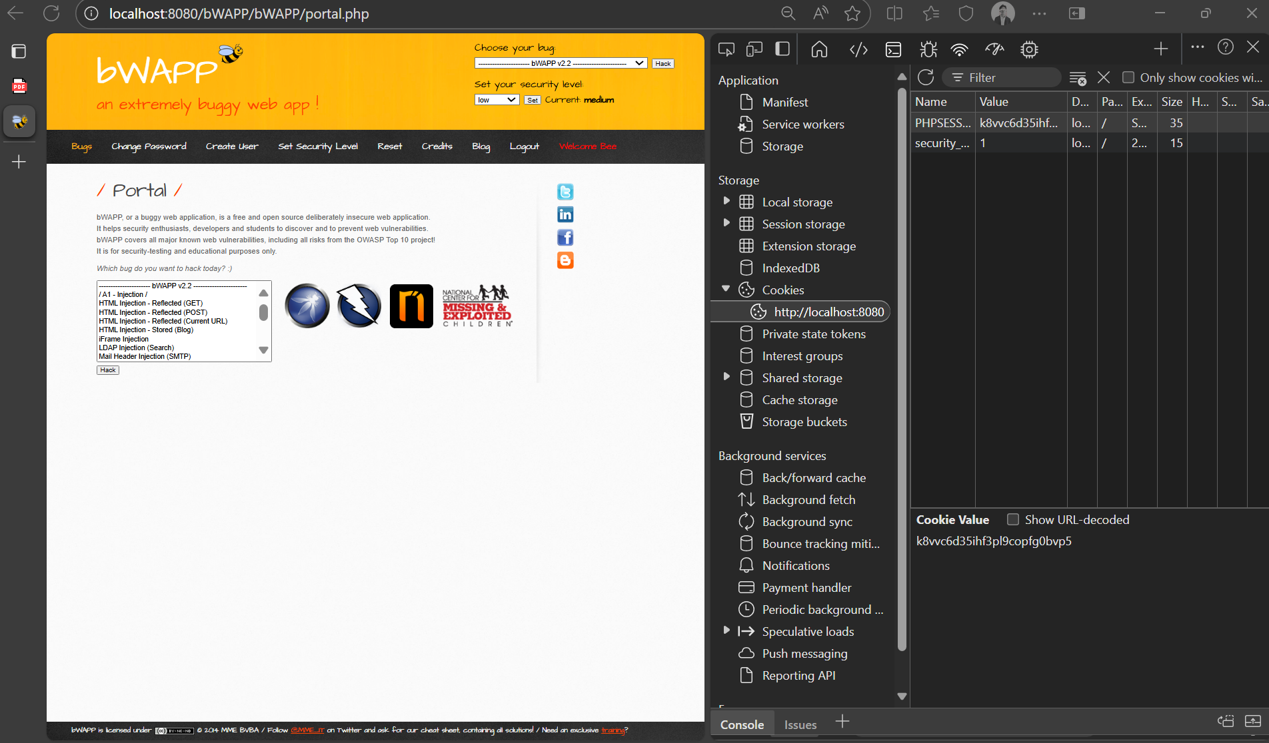1269x743 pixels.
Task: Open the Change Password menu item
Action: (x=149, y=146)
